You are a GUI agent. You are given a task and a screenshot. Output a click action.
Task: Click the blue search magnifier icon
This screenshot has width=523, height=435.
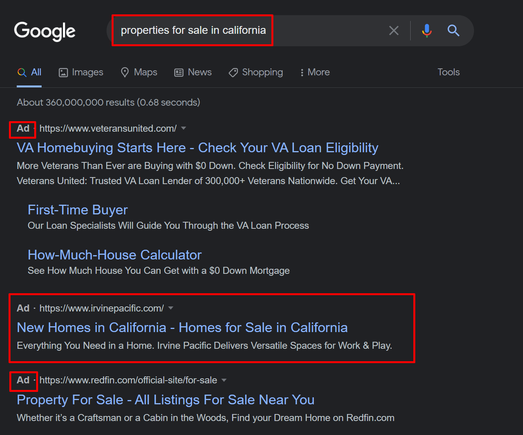[453, 30]
